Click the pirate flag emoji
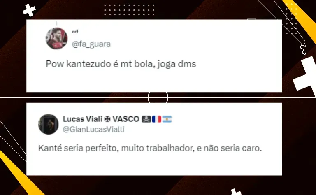The height and width of the screenshot is (195, 316). point(146,119)
